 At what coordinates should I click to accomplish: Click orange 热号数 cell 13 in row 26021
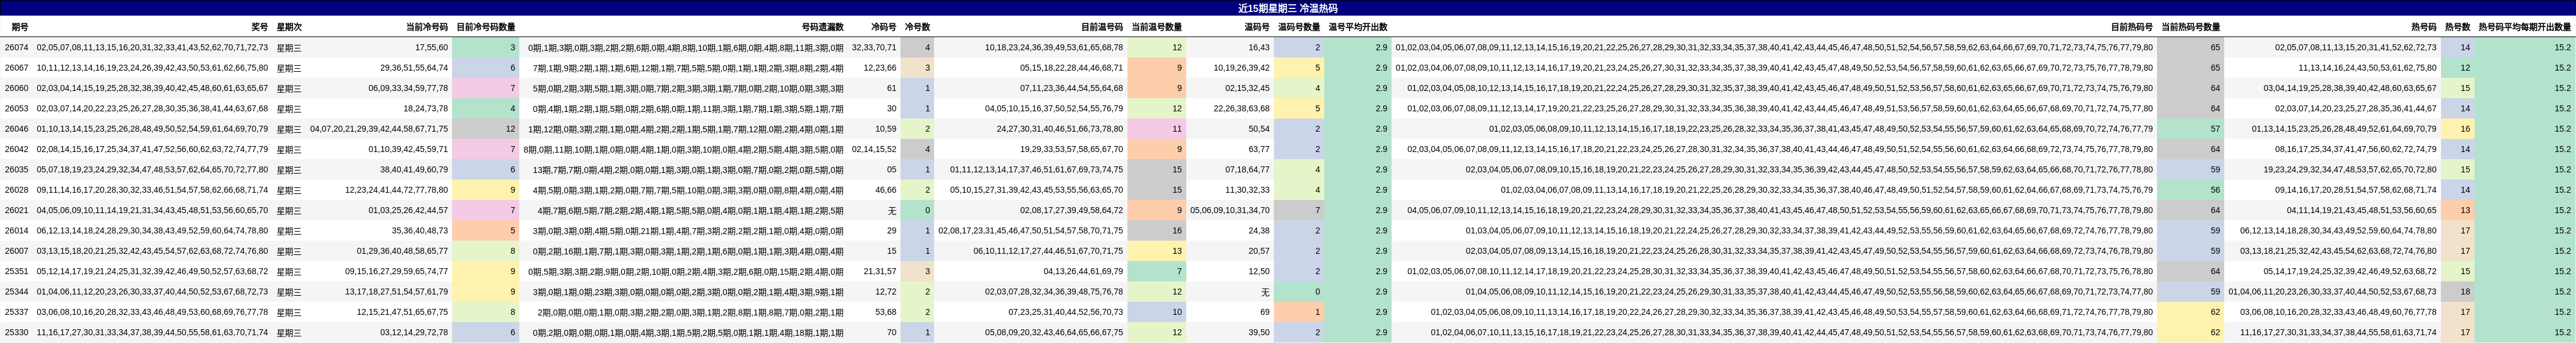click(2457, 210)
